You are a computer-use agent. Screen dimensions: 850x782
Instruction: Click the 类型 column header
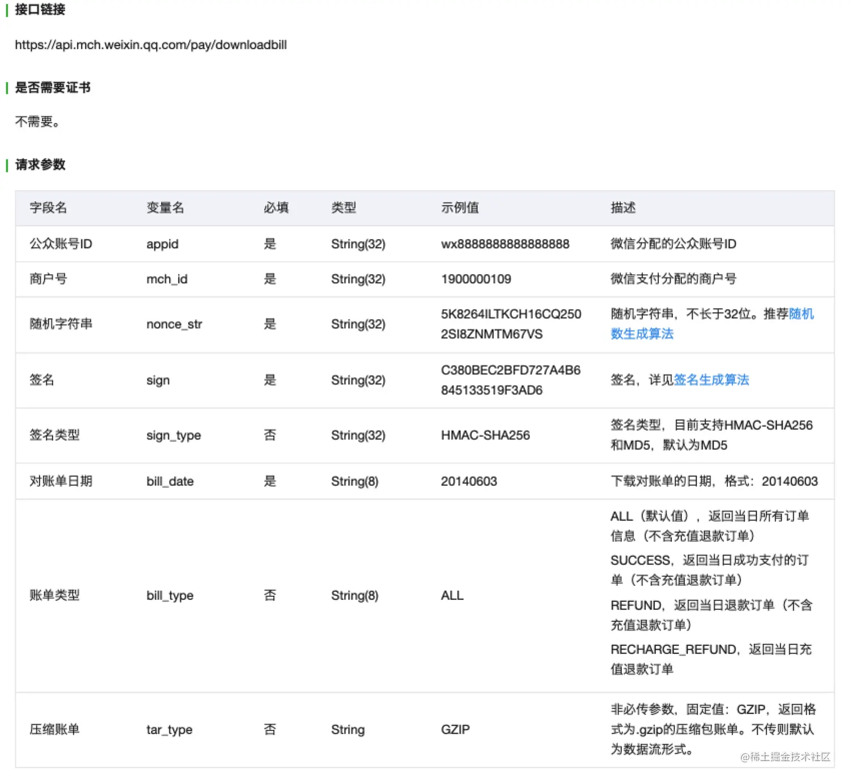point(345,207)
